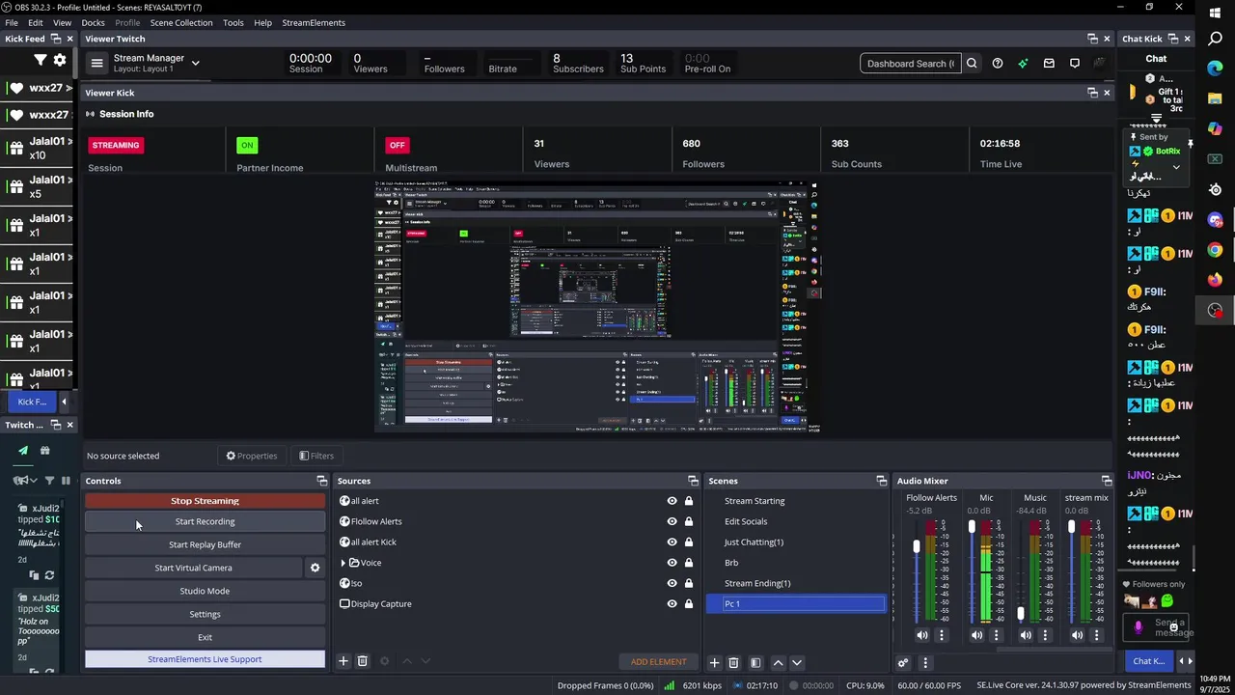Open the Tools menu
1235x695 pixels.
[233, 22]
